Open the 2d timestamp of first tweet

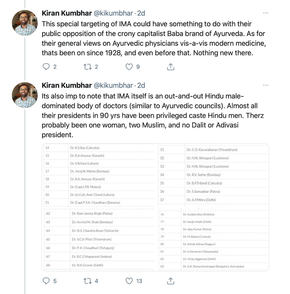141,13
